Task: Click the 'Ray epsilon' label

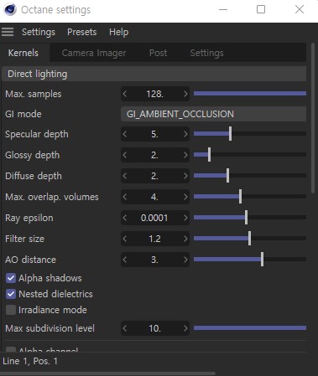Action: pos(29,218)
